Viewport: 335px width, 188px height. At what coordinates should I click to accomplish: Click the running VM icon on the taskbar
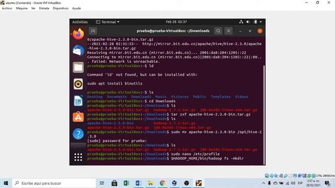point(198,183)
